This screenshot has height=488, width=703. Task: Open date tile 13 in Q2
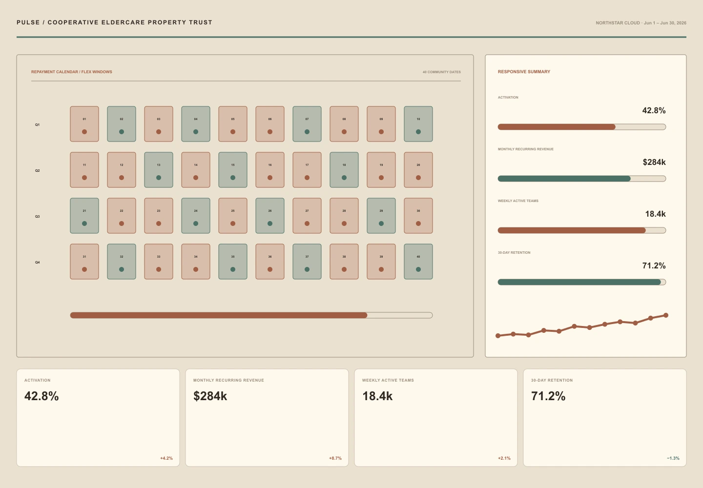pyautogui.click(x=159, y=170)
